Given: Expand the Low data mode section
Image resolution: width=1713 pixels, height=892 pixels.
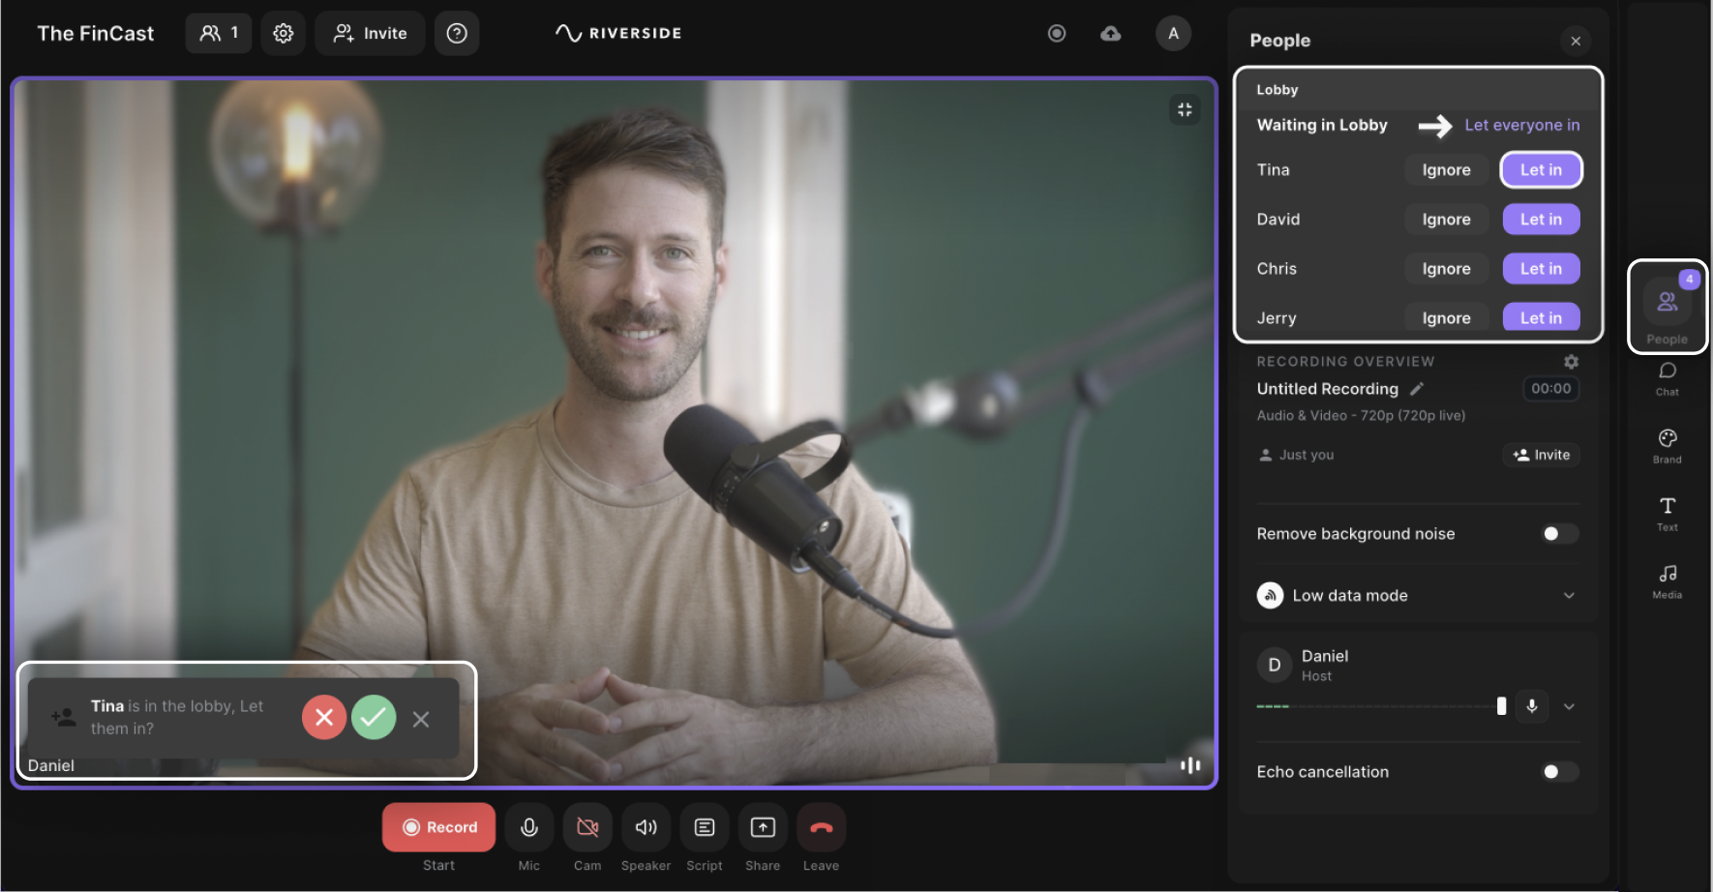Looking at the screenshot, I should click(1569, 596).
